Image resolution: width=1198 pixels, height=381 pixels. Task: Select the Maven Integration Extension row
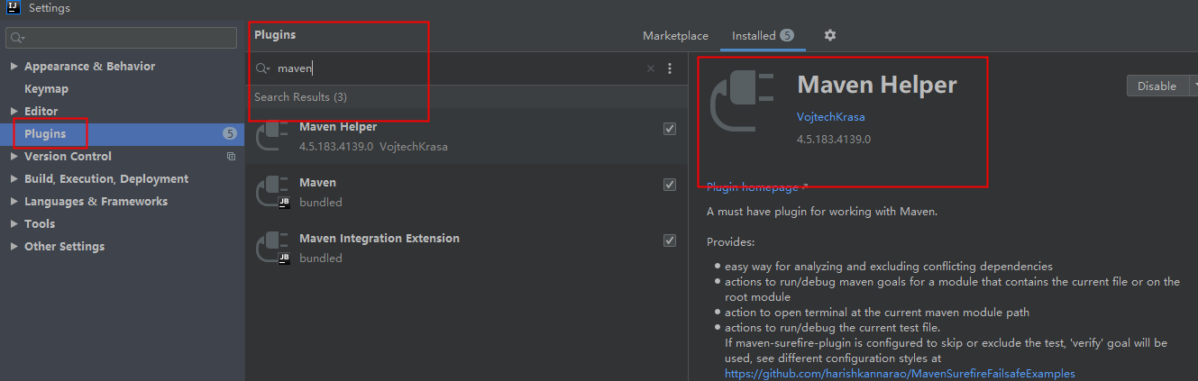(x=466, y=248)
